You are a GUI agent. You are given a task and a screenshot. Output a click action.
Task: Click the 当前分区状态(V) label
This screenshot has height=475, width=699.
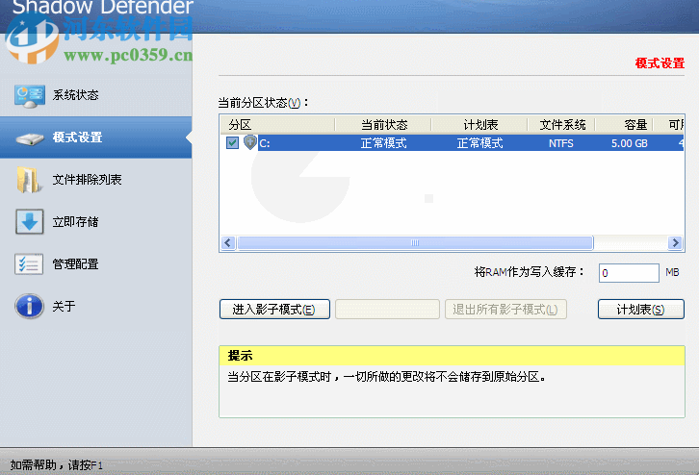pos(263,103)
